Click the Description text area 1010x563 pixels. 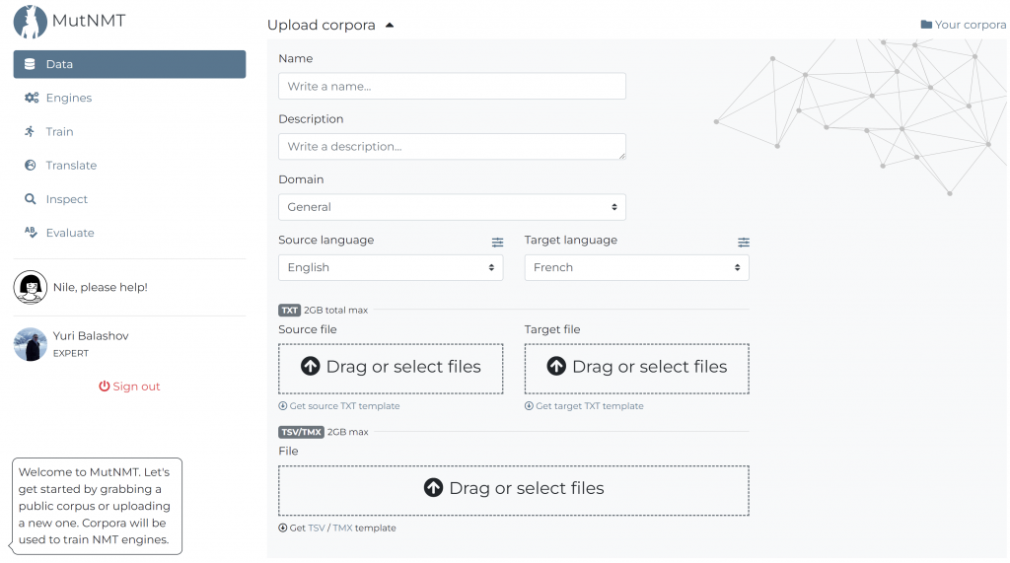452,146
